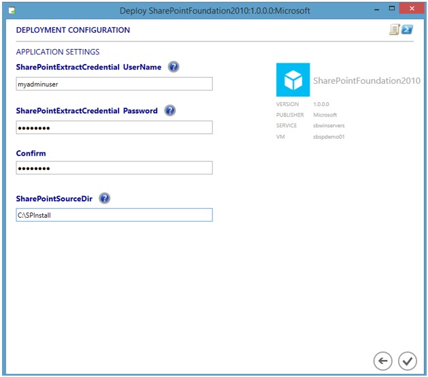Select the version value 1.0.0.0

(321, 104)
